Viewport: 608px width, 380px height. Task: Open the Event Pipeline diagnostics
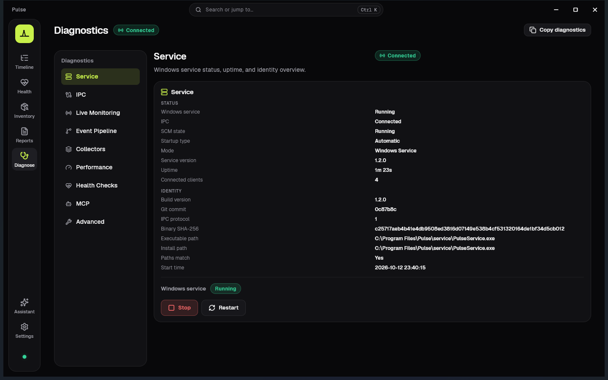[100, 131]
